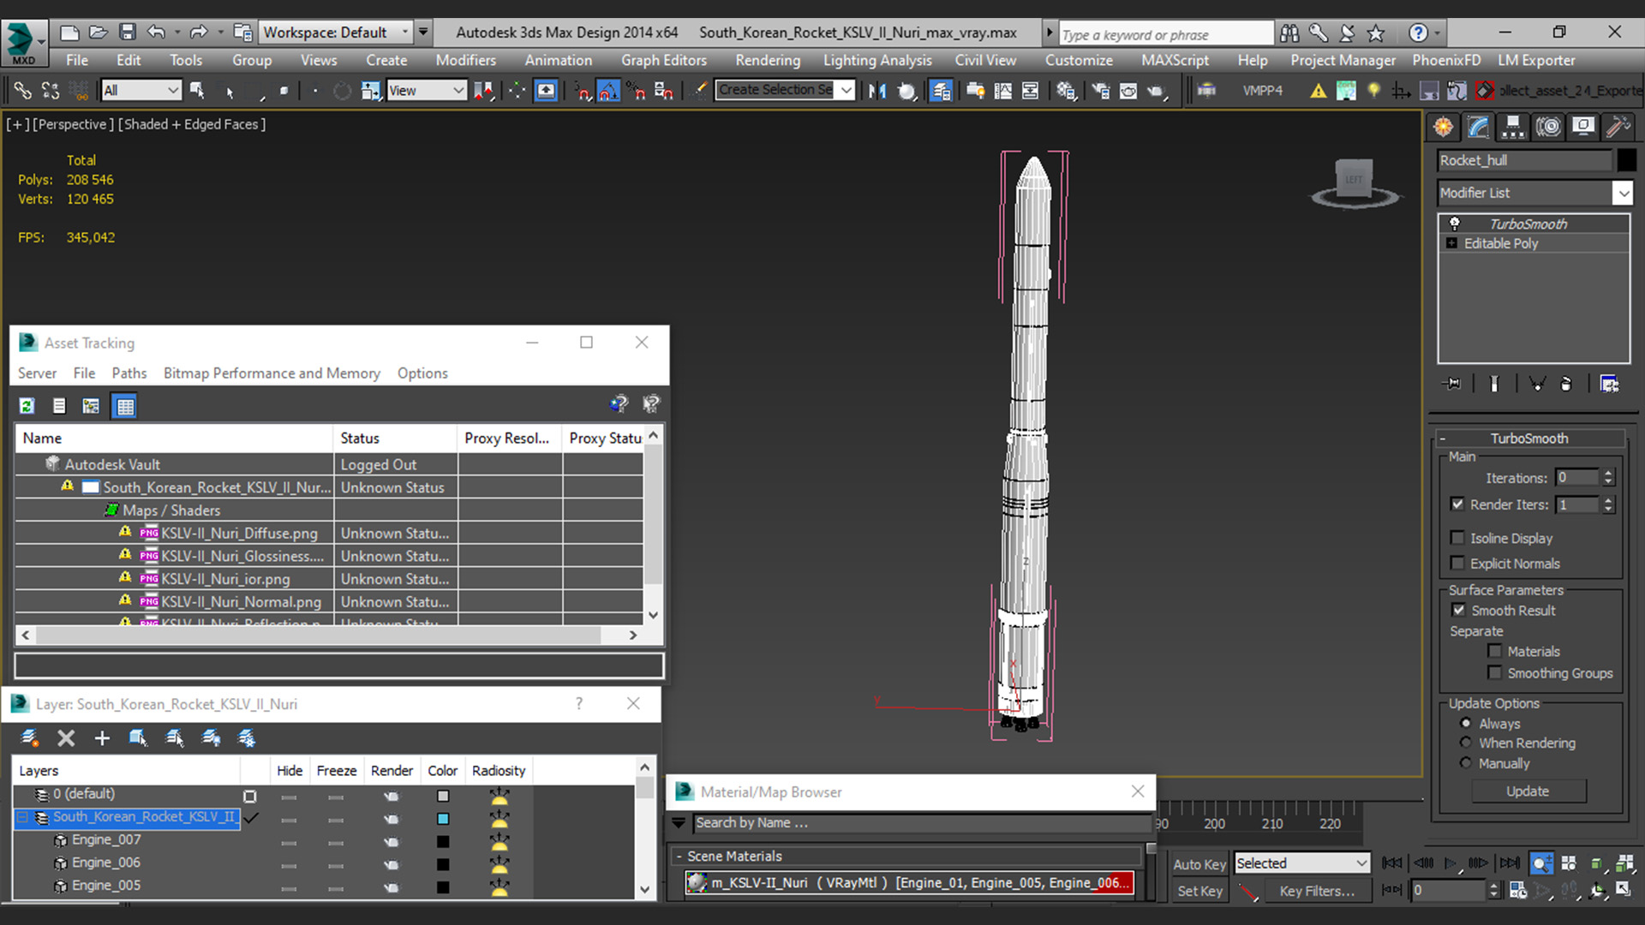The image size is (1645, 925).
Task: Click the Rocket_hull object color swatch
Action: point(1626,160)
